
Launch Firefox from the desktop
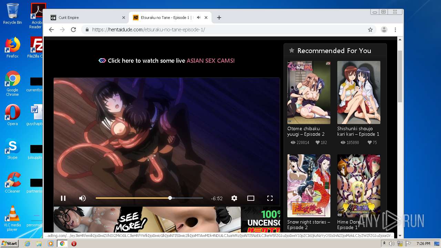point(12,48)
